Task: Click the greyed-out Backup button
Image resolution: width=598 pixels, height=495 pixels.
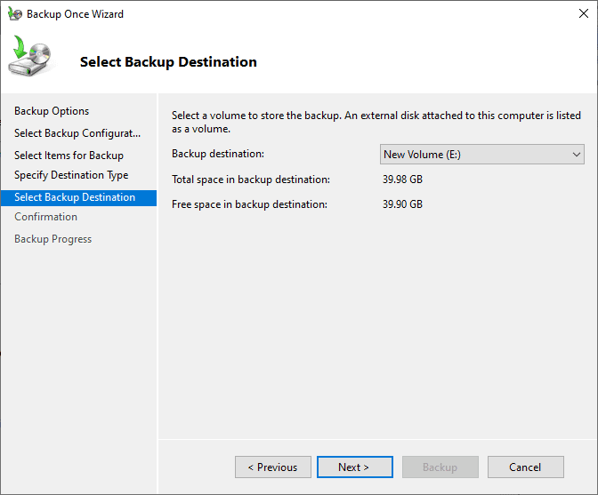Action: pos(440,467)
